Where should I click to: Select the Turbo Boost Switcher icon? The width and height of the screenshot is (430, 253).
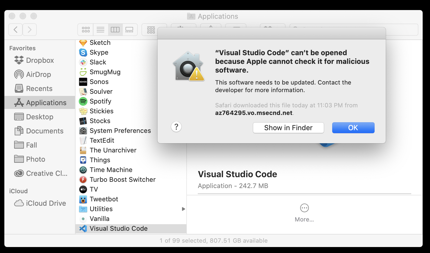click(x=83, y=180)
